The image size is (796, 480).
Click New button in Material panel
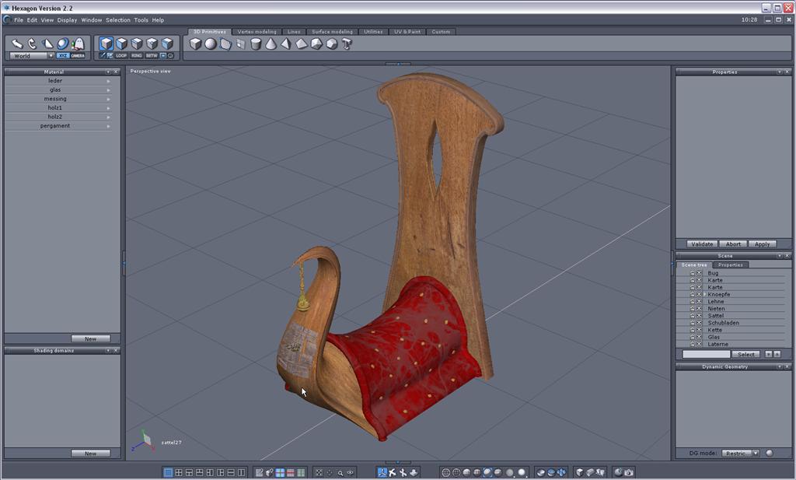click(90, 338)
